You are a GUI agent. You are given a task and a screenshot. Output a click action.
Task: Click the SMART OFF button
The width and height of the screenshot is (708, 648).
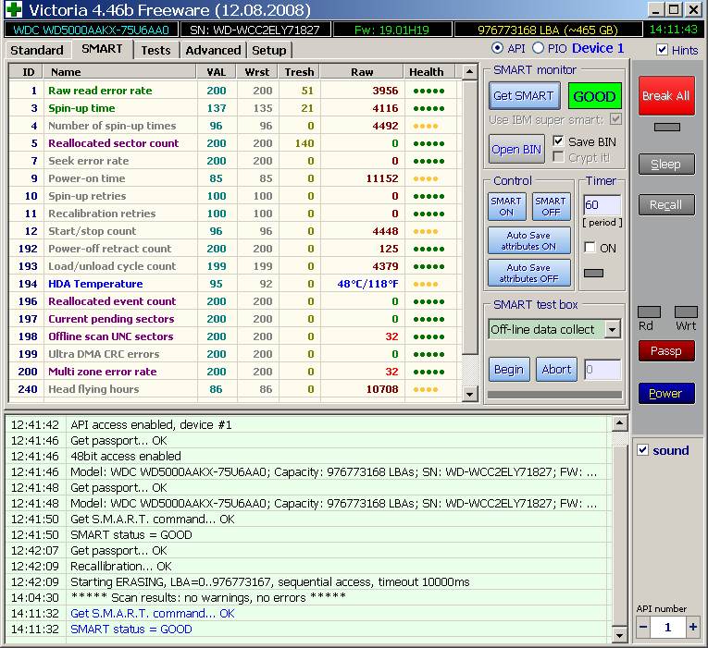click(551, 206)
